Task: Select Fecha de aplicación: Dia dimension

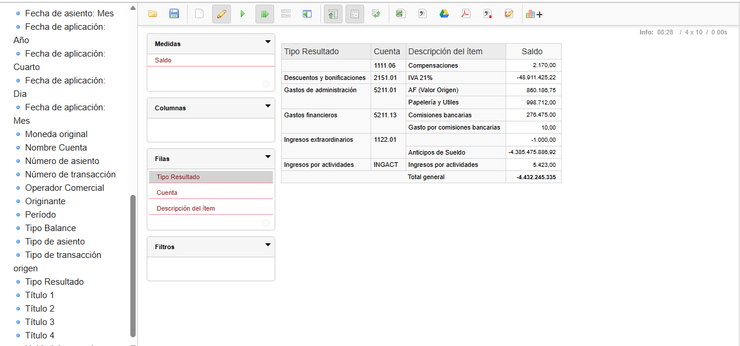Action: click(60, 87)
